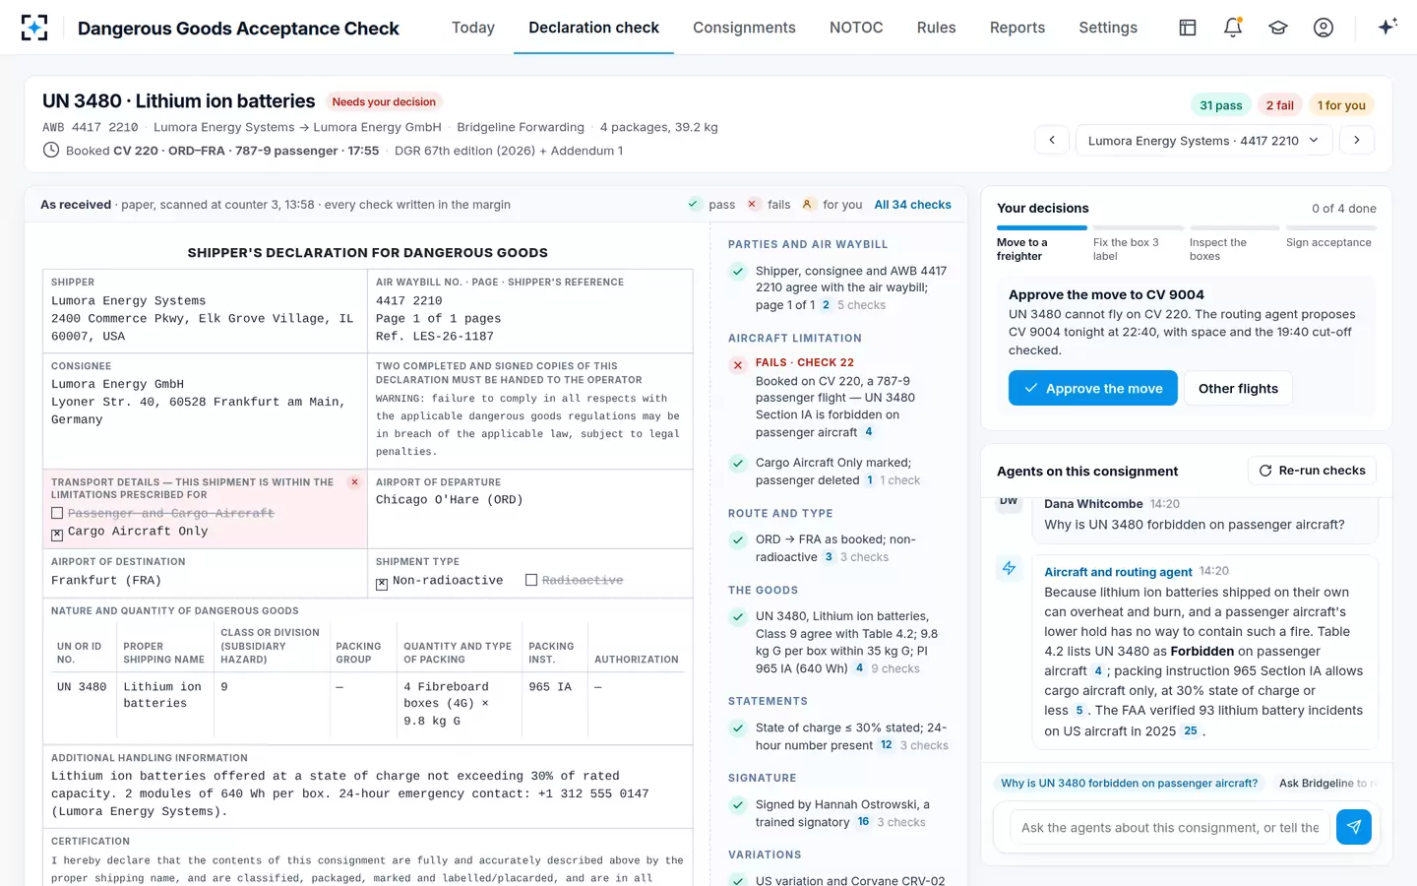Click the green check beside Signed by Hannah Ostrowski
Viewport: 1417px width, 886px height.
[x=737, y=805]
